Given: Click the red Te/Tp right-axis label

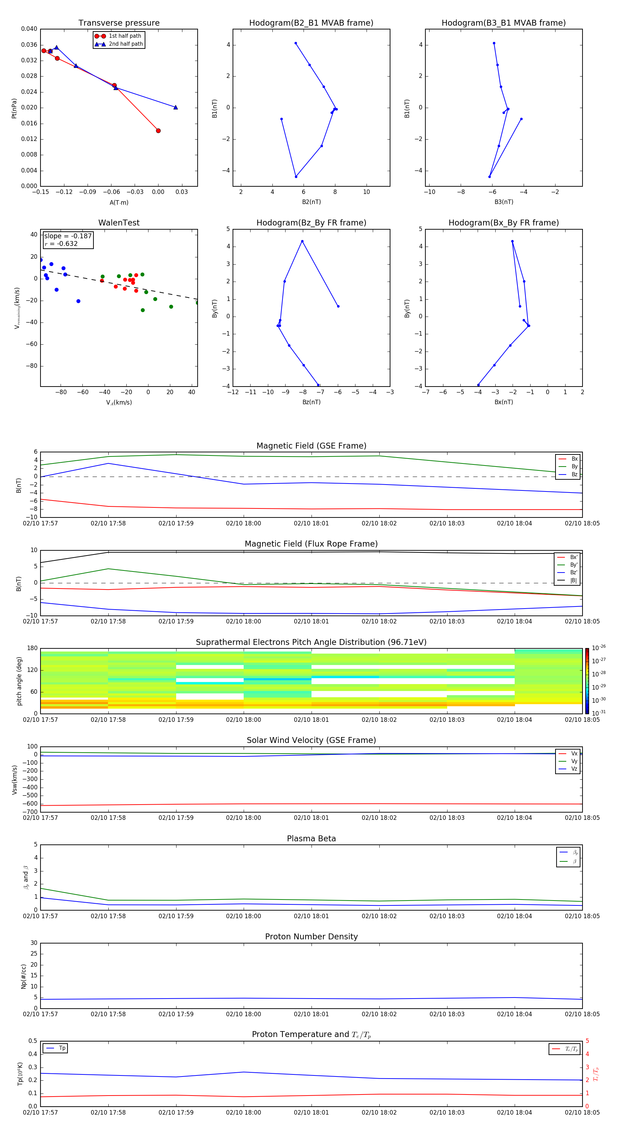Looking at the screenshot, I should 596,1074.
